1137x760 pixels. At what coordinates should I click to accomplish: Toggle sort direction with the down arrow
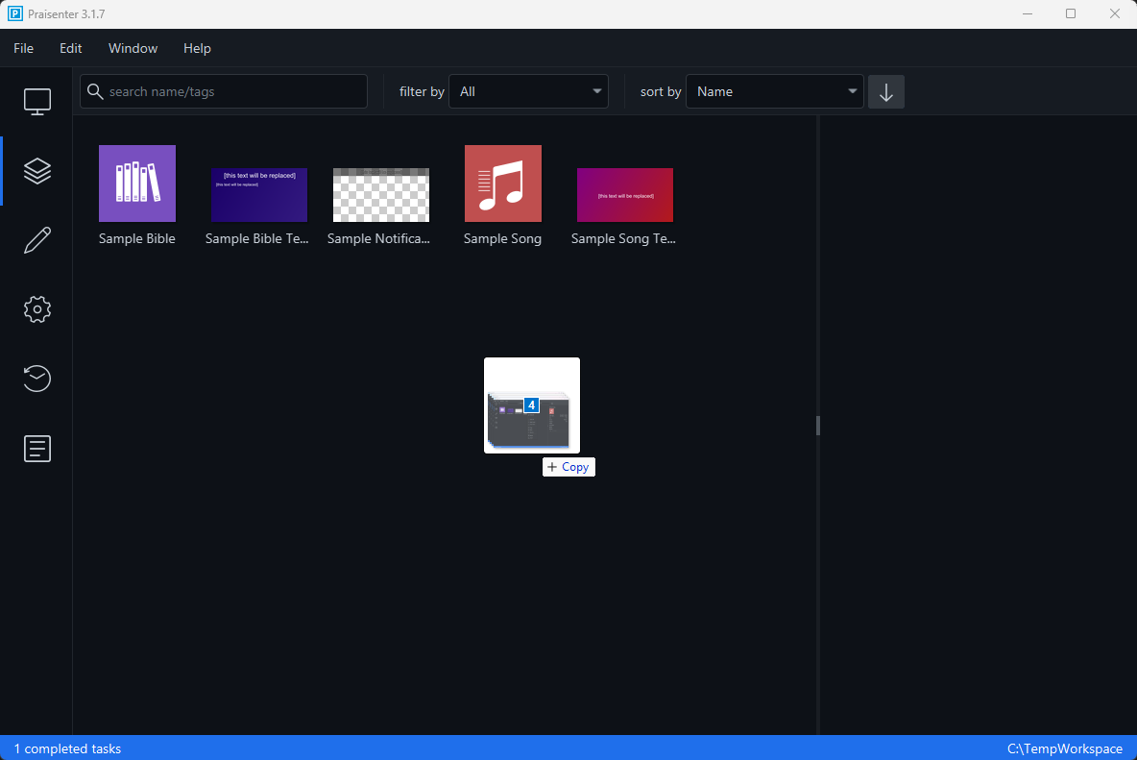point(885,91)
